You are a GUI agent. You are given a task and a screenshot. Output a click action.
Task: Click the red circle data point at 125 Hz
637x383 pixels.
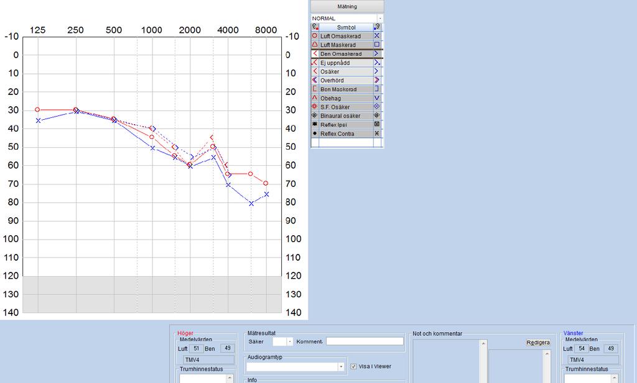pos(37,109)
